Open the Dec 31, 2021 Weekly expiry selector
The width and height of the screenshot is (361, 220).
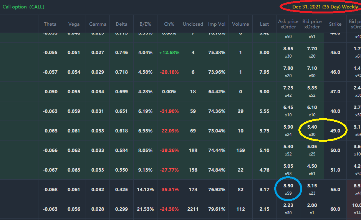tap(325, 7)
